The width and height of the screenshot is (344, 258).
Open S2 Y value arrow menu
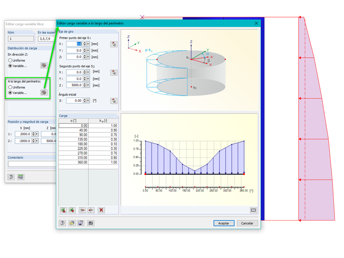[88, 79]
